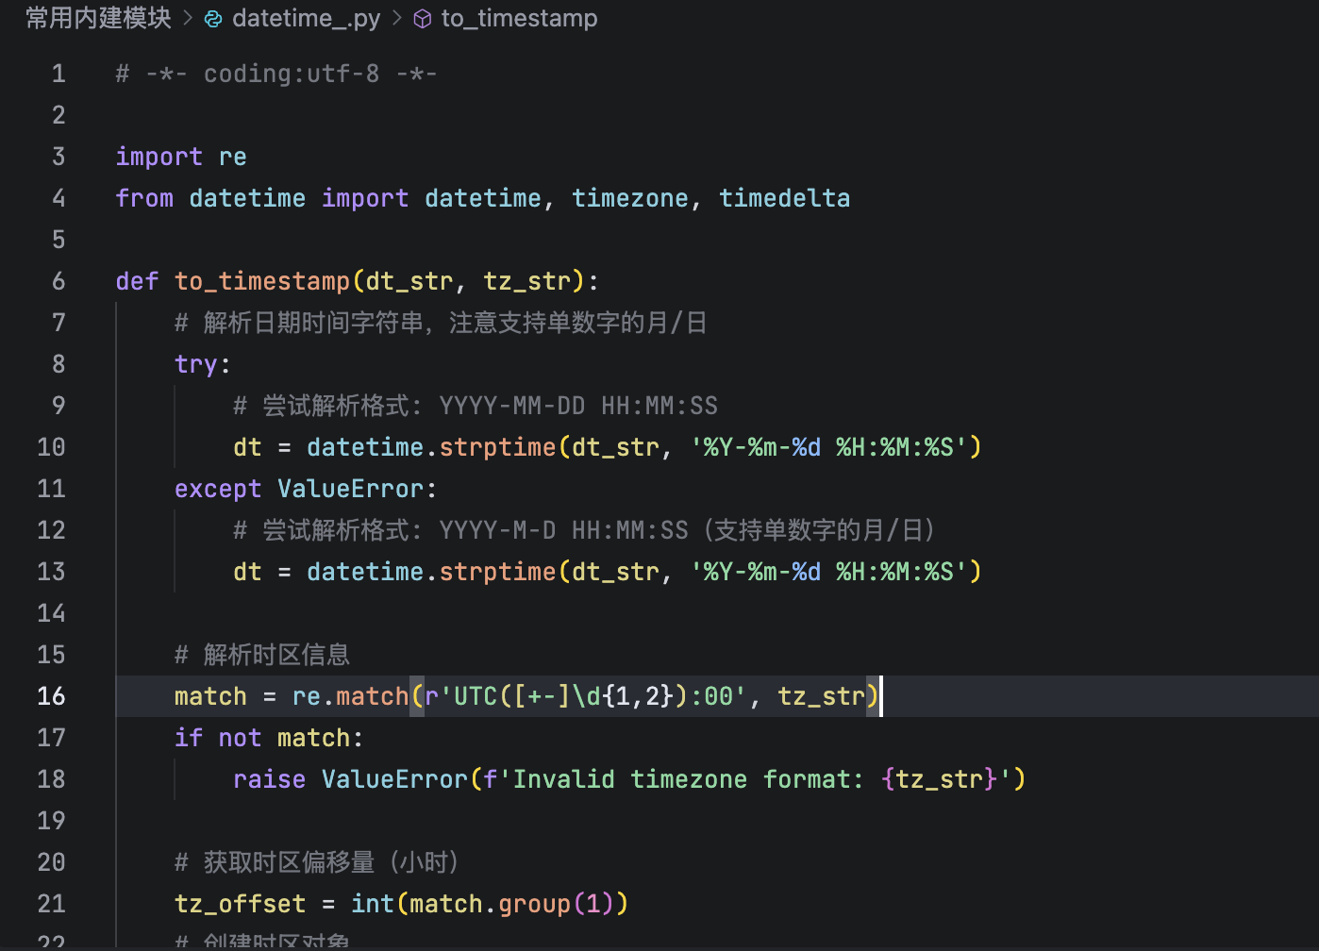Image resolution: width=1319 pixels, height=951 pixels.
Task: Click the to_timestamp function name on line 6
Action: click(x=262, y=280)
